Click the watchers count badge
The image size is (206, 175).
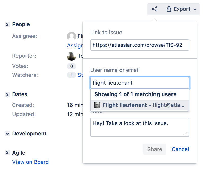[72, 75]
